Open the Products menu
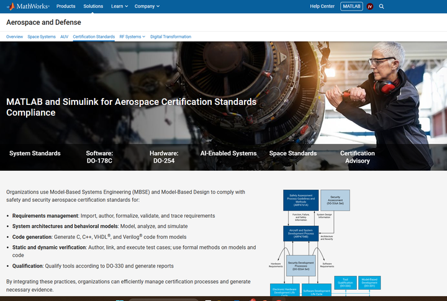 point(66,6)
